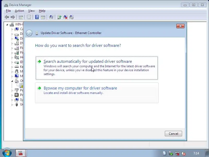Expand the DVD/CD-ROM (DV) category node
This screenshot has width=209, height=157.
[x=12, y=43]
